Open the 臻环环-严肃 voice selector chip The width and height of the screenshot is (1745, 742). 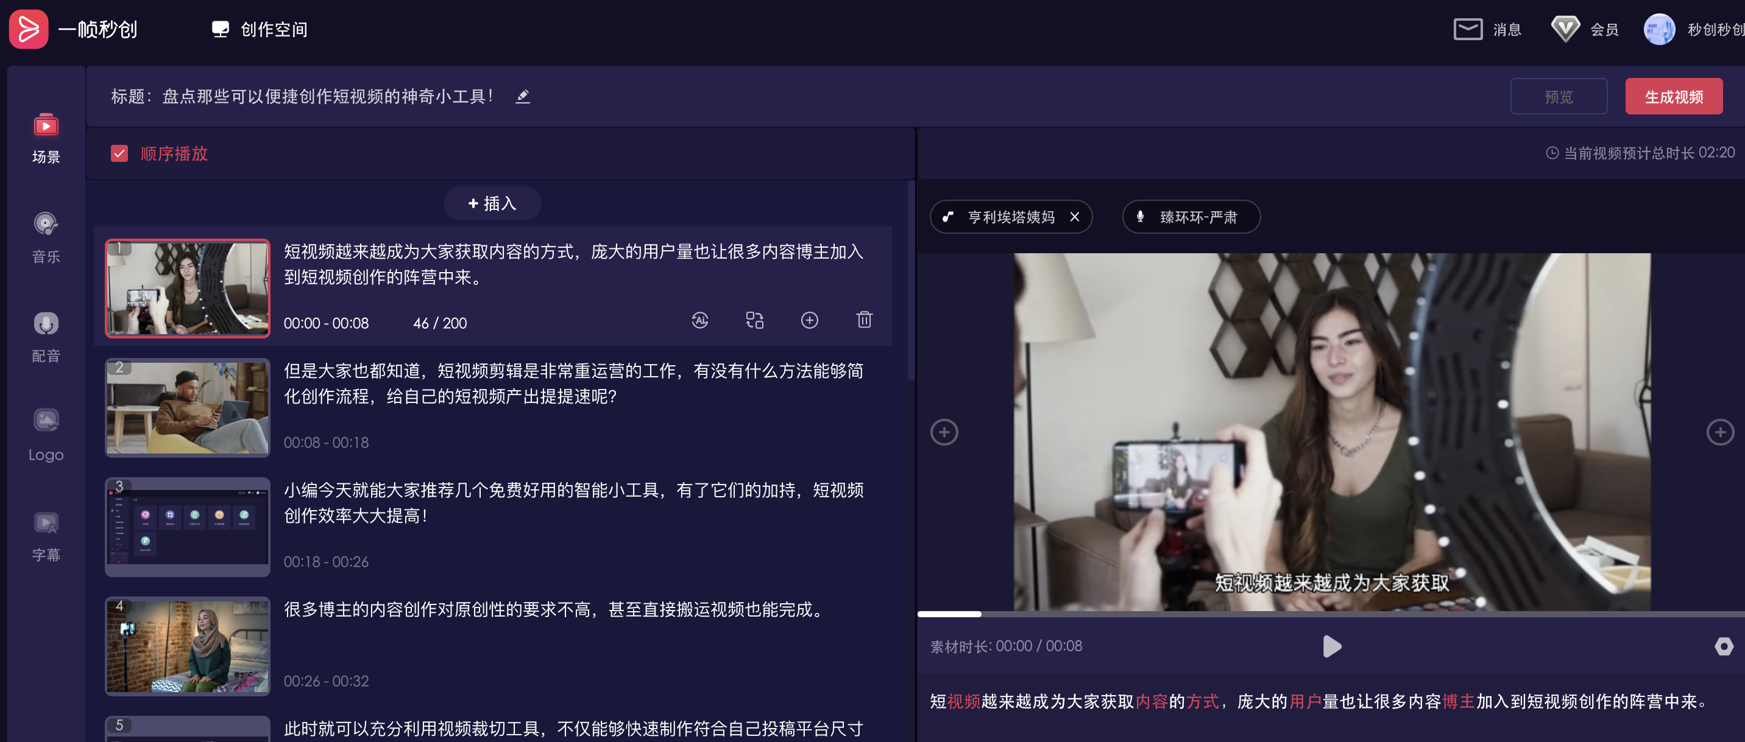point(1191,217)
